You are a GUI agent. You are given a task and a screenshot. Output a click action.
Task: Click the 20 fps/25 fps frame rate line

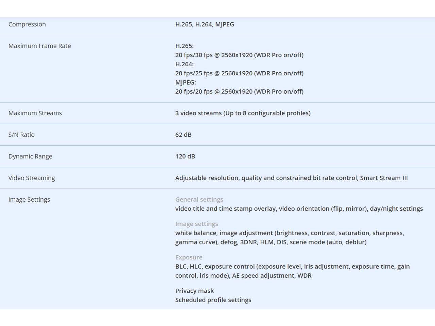[x=239, y=73]
